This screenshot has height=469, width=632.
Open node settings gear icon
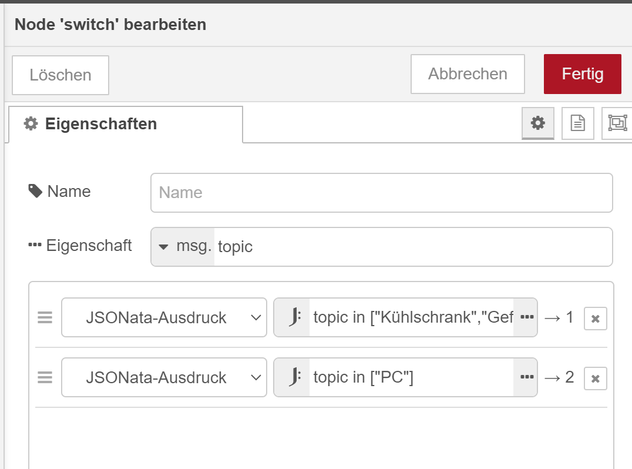point(537,123)
